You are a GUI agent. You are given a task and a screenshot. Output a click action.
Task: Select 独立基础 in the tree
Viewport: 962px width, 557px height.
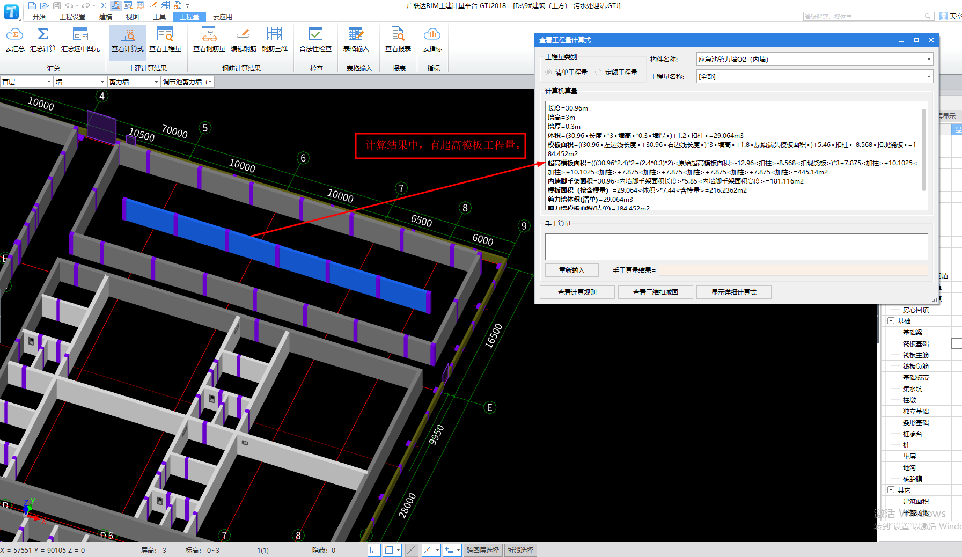[x=915, y=411]
